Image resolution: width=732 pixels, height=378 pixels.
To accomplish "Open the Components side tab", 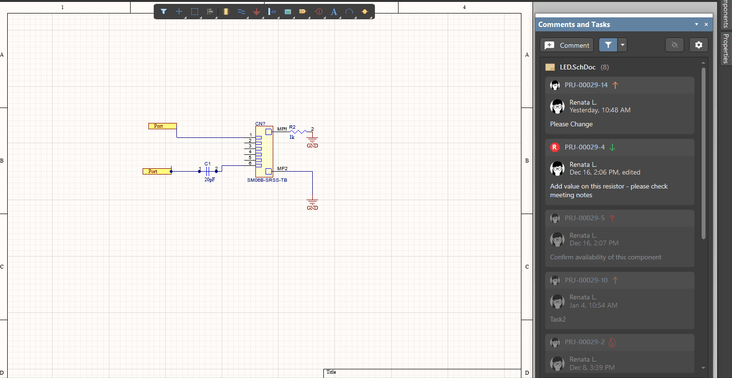I will [x=726, y=14].
